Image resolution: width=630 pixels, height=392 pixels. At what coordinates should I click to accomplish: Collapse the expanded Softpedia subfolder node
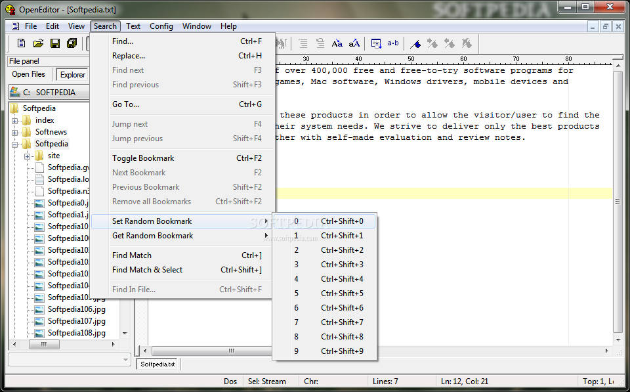click(15, 144)
